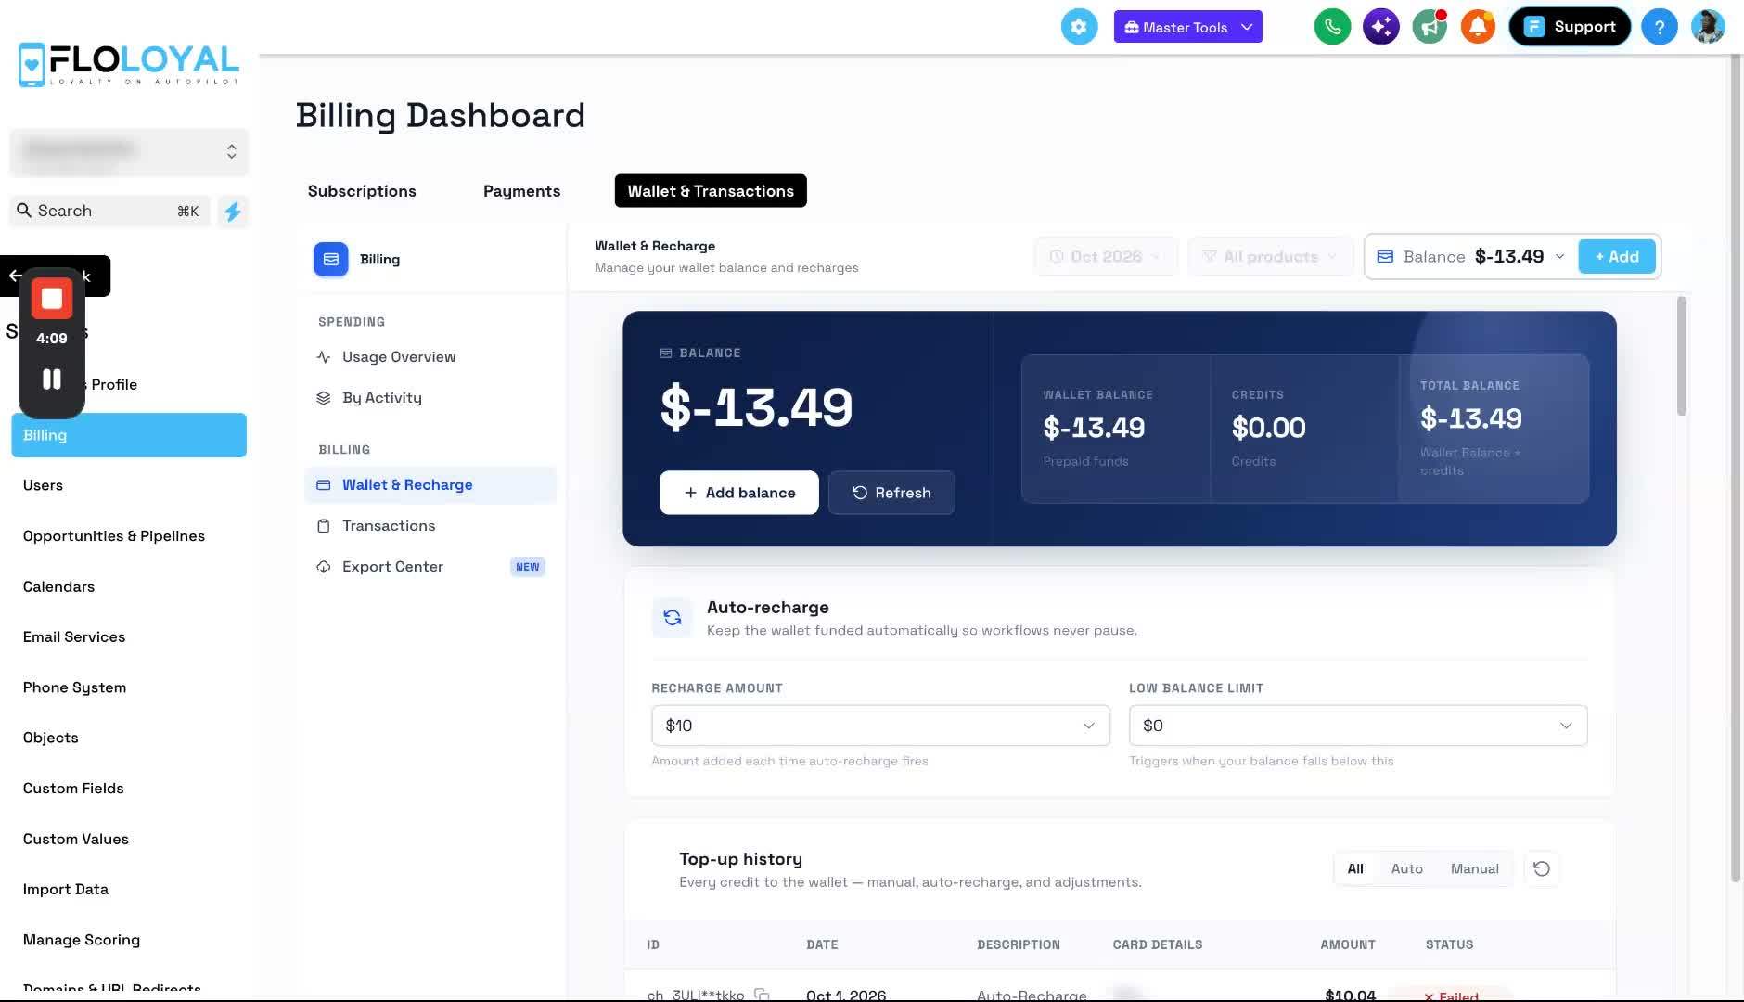The width and height of the screenshot is (1744, 1002).
Task: Click the Search input field
Action: tap(110, 211)
